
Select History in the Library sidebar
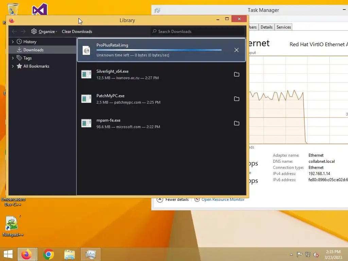pos(42,42)
